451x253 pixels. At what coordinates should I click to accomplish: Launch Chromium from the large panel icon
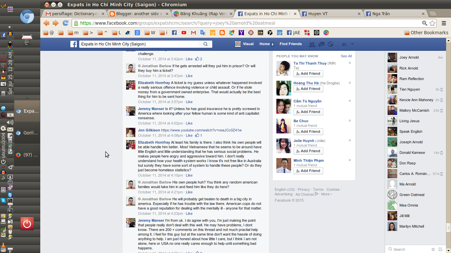point(27,17)
